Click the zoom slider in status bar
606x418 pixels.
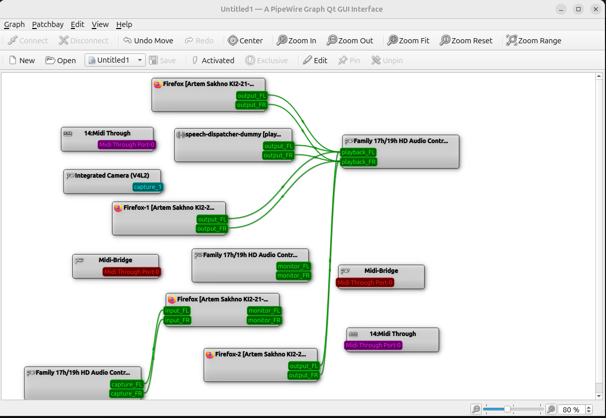513,409
